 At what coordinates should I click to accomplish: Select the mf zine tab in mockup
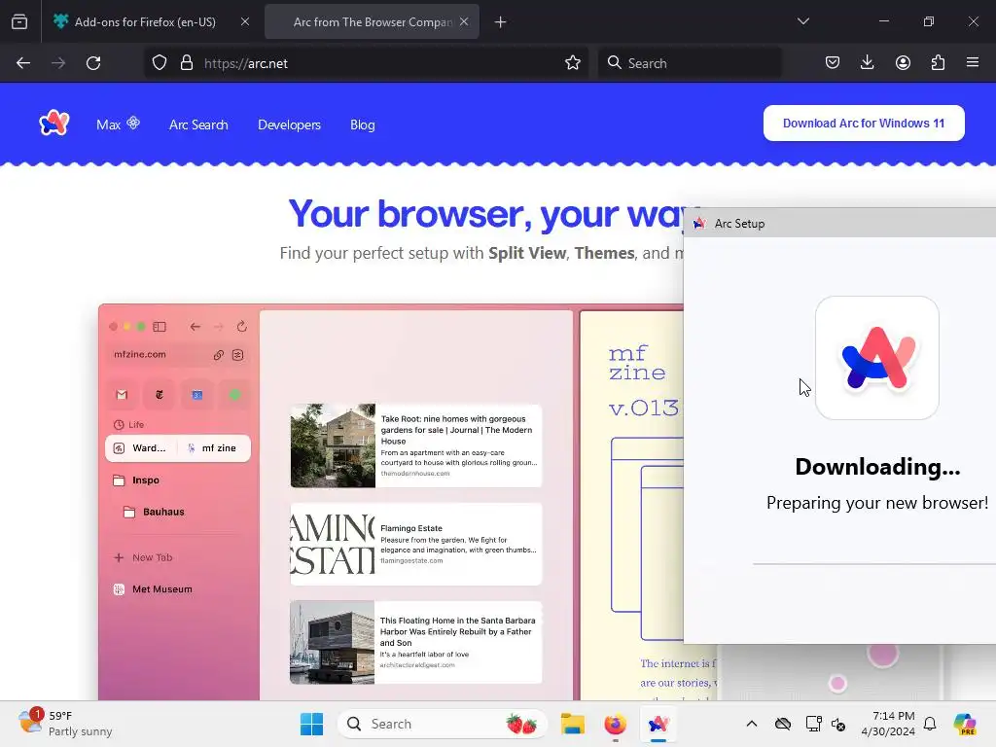(x=214, y=447)
